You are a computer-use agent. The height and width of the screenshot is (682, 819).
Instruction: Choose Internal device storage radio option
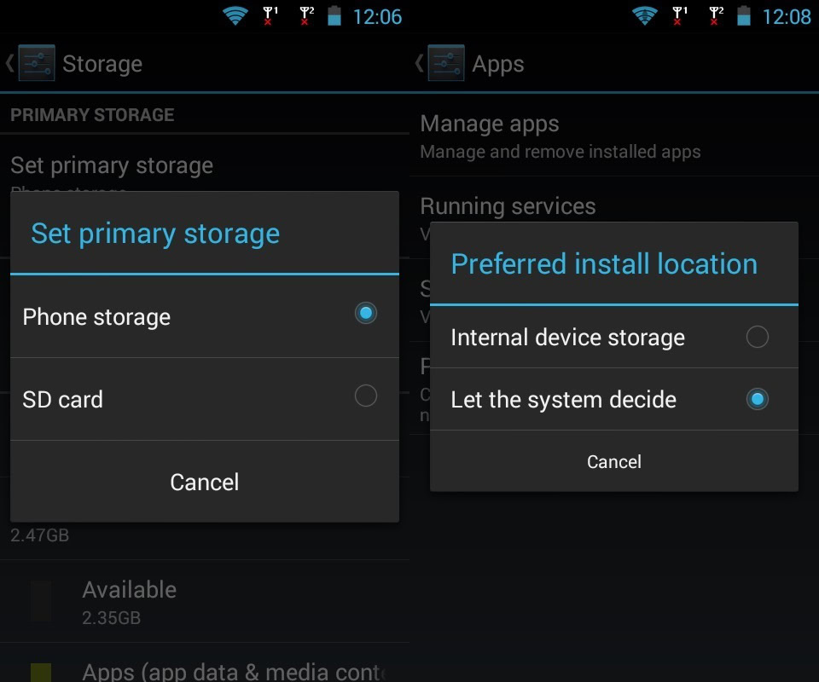[757, 337]
